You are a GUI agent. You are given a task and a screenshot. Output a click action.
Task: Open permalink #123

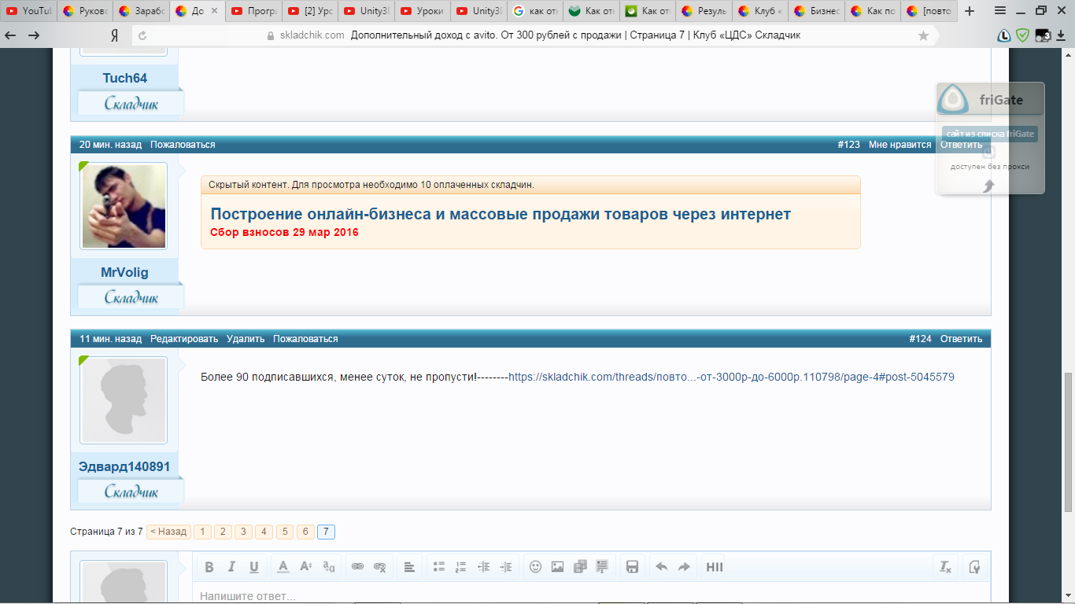848,145
